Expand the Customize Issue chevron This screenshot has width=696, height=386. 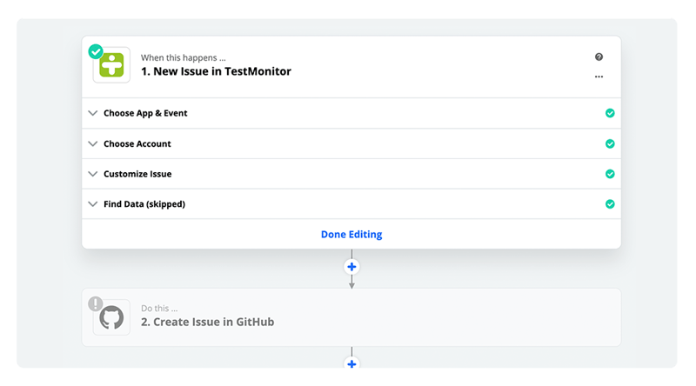93,174
